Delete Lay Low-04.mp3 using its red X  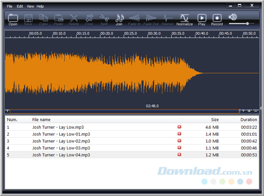[180, 155]
